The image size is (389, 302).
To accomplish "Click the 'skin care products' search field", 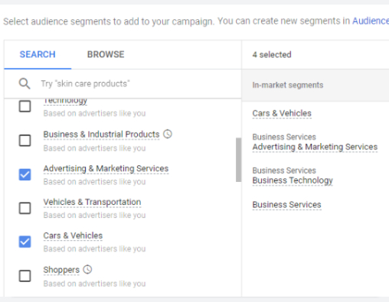I will 138,83.
